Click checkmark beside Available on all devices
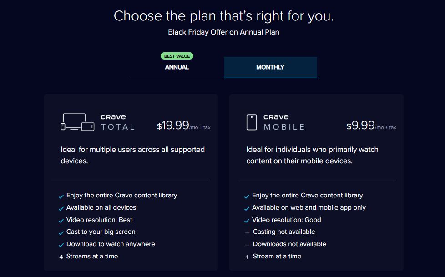This screenshot has width=445, height=277. [61, 208]
